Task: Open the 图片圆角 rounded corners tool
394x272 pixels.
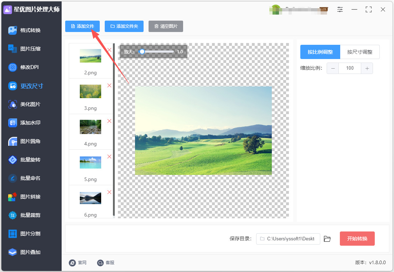Action: (x=24, y=142)
